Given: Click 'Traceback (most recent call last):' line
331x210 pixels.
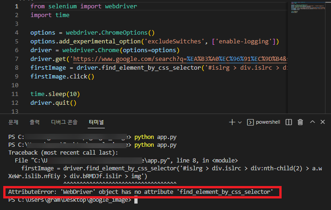Looking at the screenshot, I should pyautogui.click(x=63, y=153).
